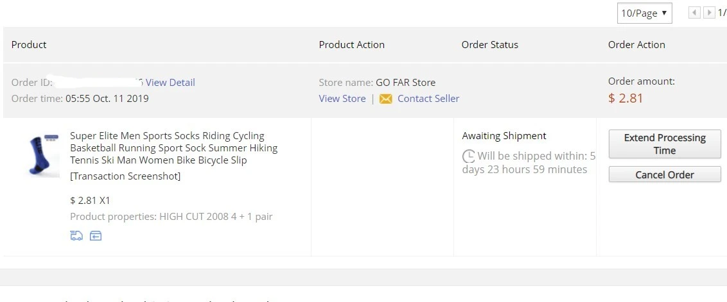
Task: Open the blue sock product thumbnail
Action: pyautogui.click(x=44, y=155)
